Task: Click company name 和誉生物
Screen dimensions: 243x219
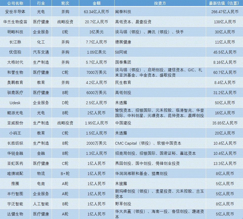Action: tap(15, 72)
